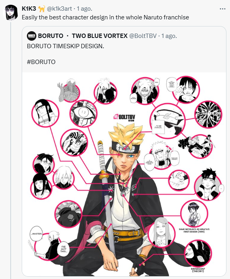Click the BORUTO · TWO BLUE VORTEX name
The image size is (230, 279).
[83, 36]
